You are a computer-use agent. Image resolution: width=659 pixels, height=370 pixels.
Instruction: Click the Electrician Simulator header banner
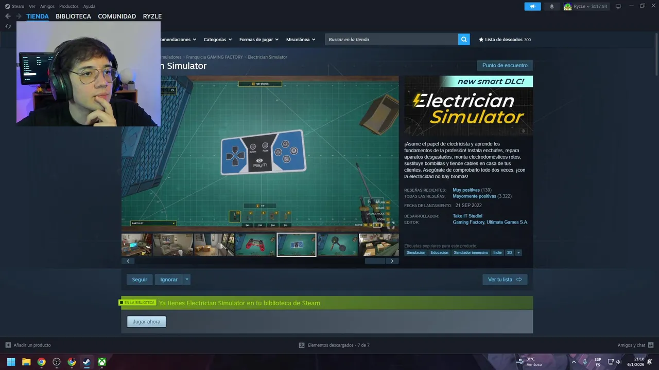point(469,106)
